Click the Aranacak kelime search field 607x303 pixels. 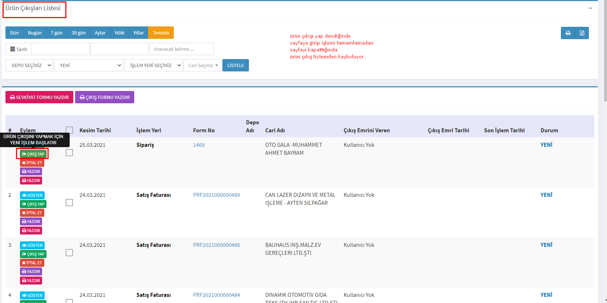181,49
